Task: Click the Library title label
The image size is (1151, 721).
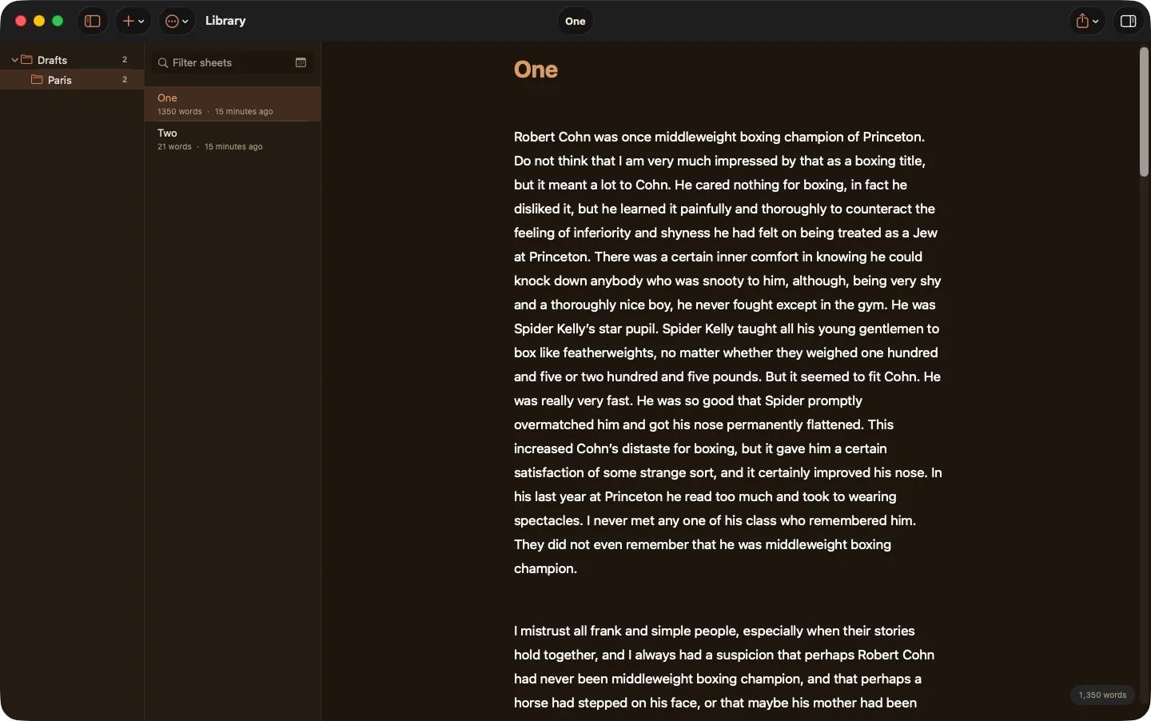Action: [x=225, y=21]
